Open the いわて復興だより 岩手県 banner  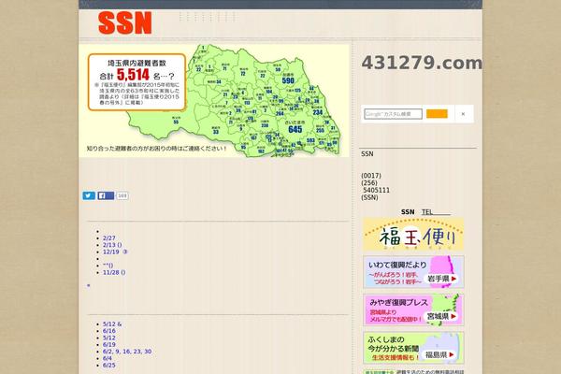tap(413, 272)
